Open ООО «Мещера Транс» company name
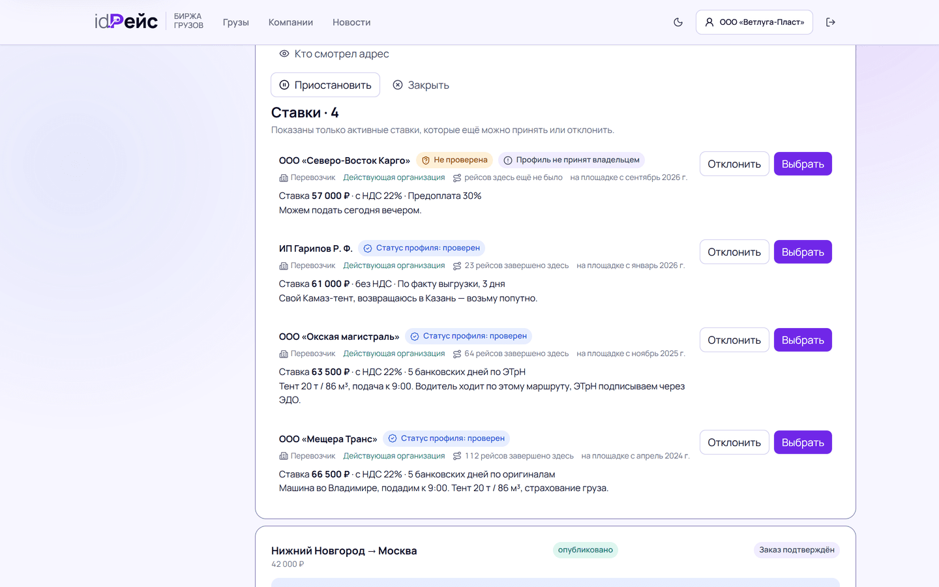Image resolution: width=939 pixels, height=587 pixels. click(328, 439)
